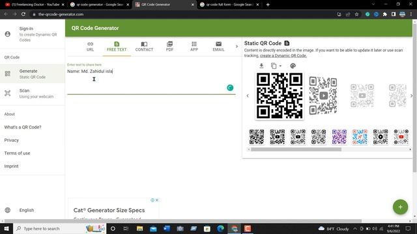Open the notification center icon

tap(409, 228)
